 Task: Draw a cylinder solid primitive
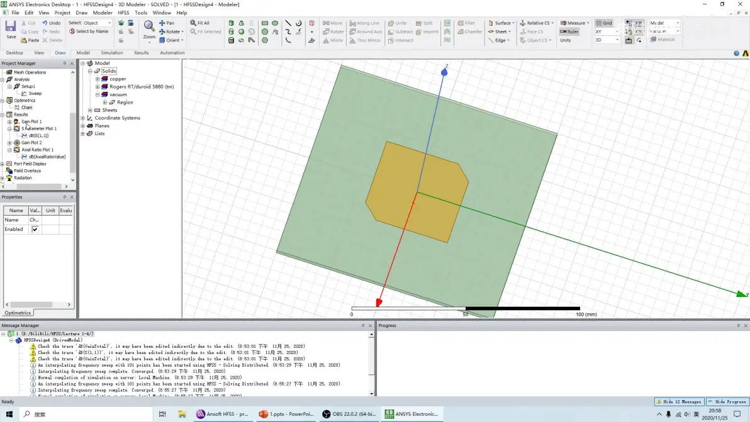coord(231,31)
